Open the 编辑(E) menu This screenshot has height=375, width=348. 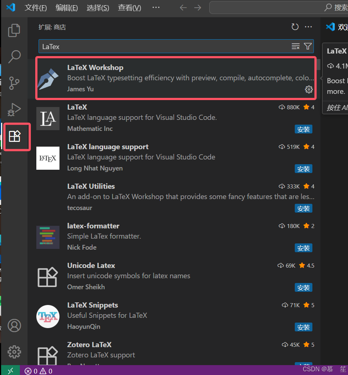[x=66, y=8]
